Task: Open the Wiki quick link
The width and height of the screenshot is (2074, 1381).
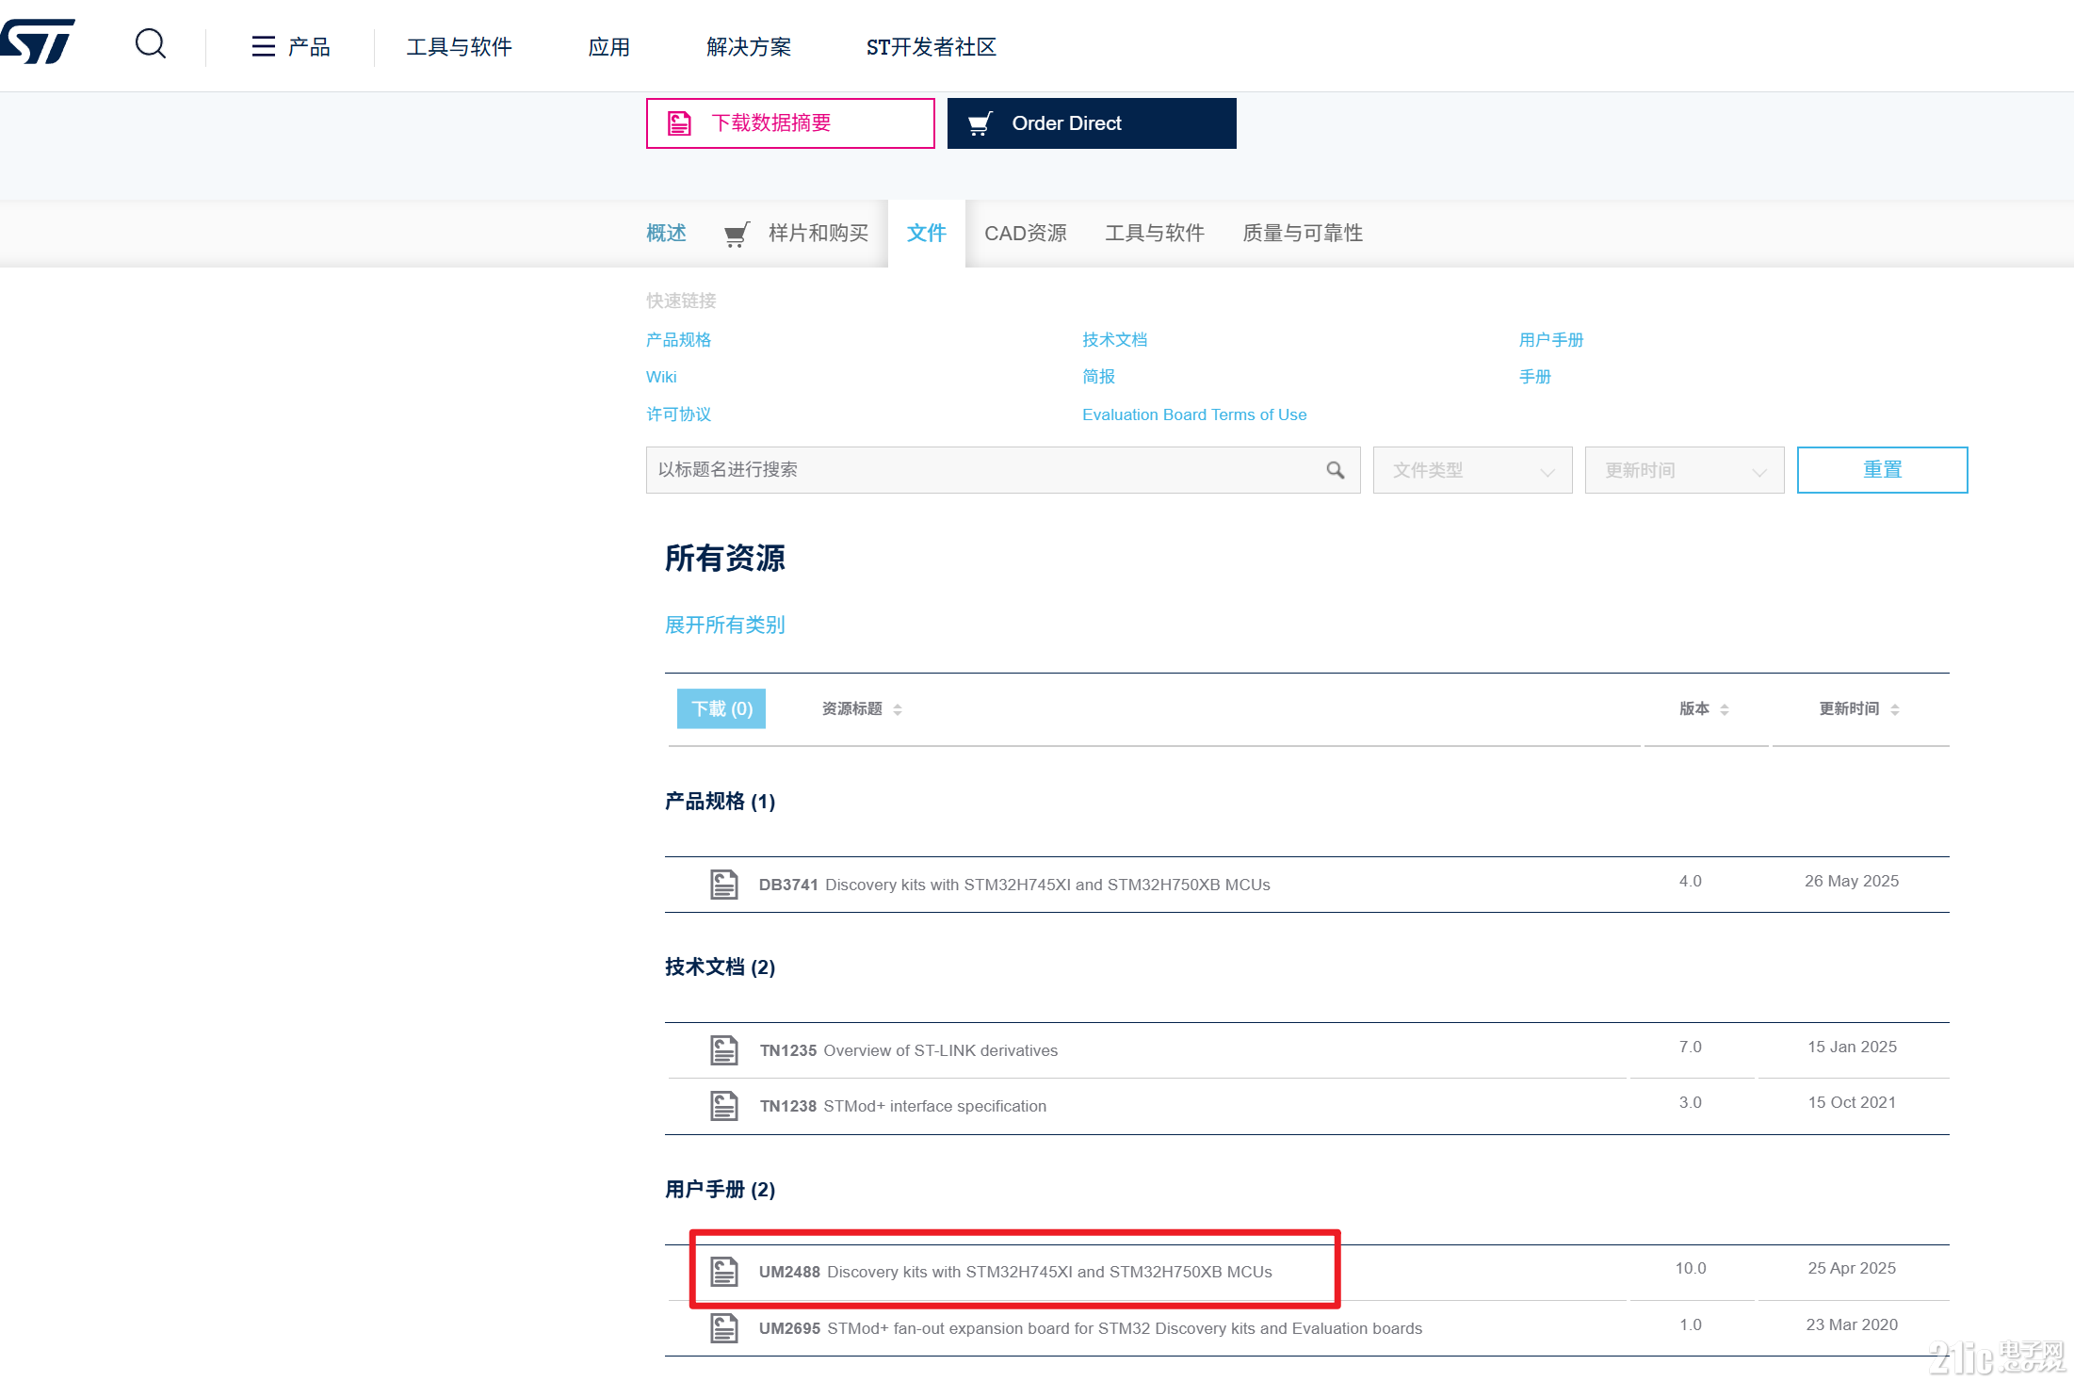Action: click(x=661, y=377)
